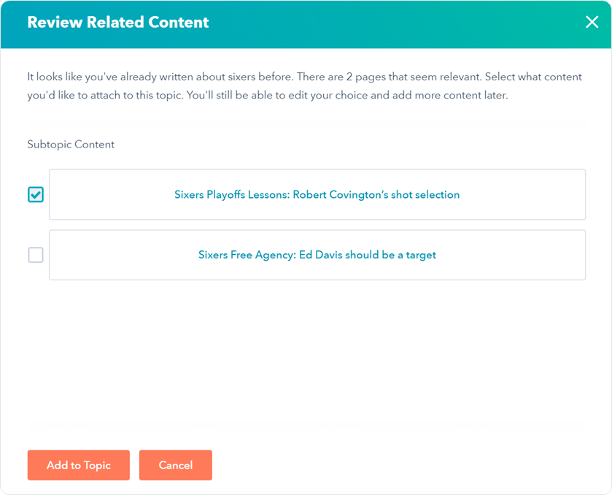Check the Ed Davis free agency checkbox
The height and width of the screenshot is (495, 612).
tap(36, 255)
